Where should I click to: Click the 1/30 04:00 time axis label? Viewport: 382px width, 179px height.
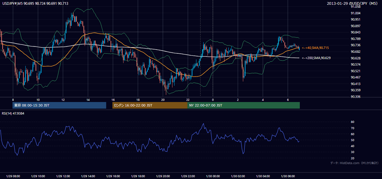[262, 176]
